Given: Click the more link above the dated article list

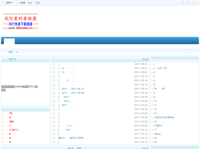Looking at the screenshot, I should point(145,59).
